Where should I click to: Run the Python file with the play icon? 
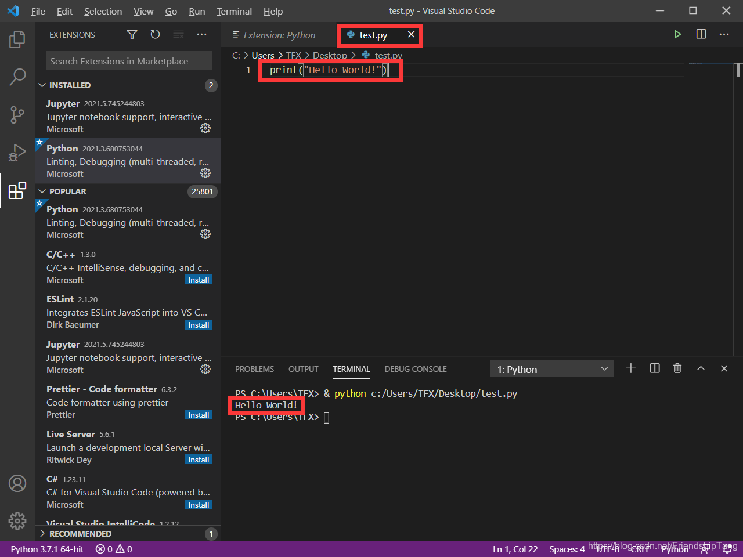tap(678, 34)
